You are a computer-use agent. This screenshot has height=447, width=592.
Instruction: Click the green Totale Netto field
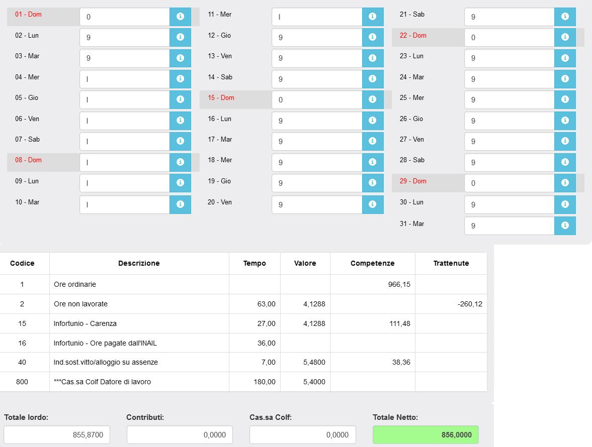coord(426,434)
